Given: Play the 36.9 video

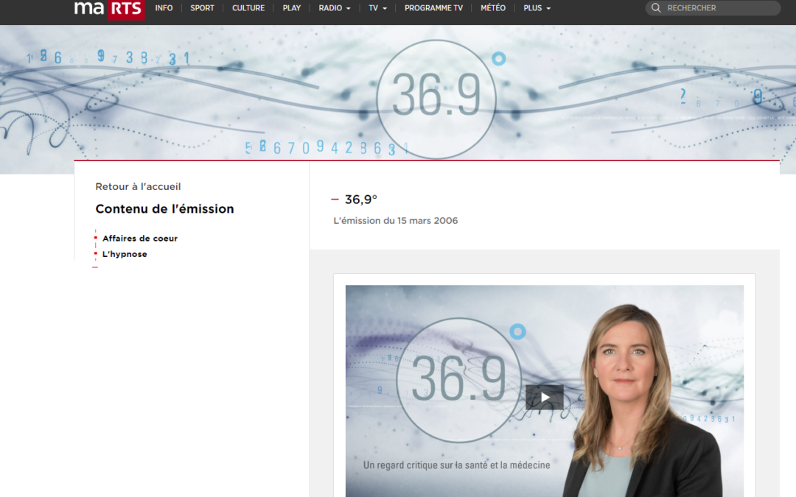Looking at the screenshot, I should pyautogui.click(x=545, y=398).
